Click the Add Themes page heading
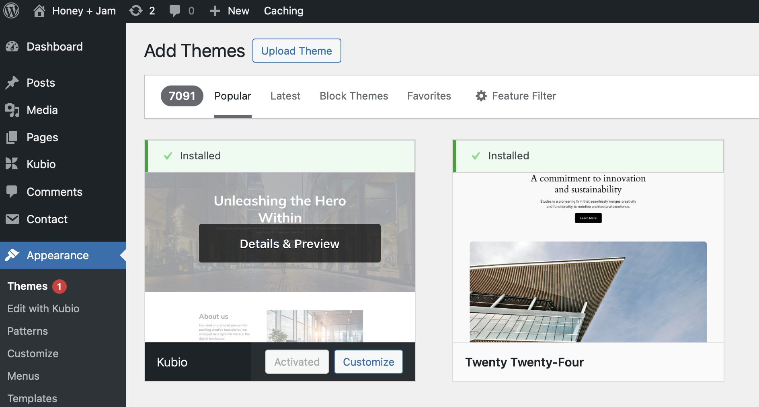Viewport: 759px width, 407px height. click(x=195, y=51)
